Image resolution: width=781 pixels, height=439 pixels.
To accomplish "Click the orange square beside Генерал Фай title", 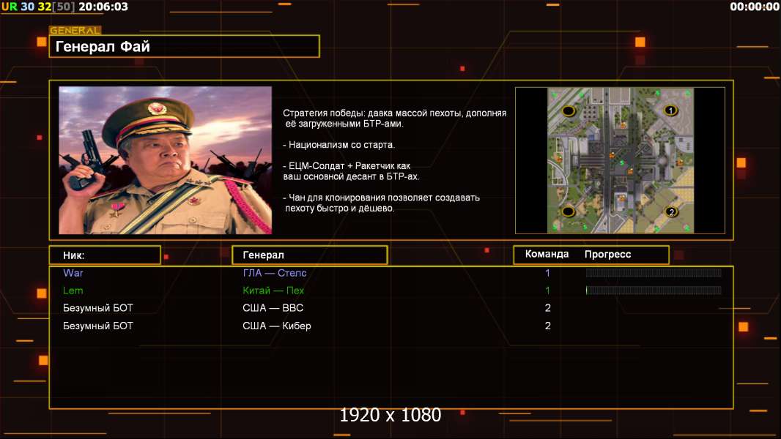I will (x=42, y=42).
